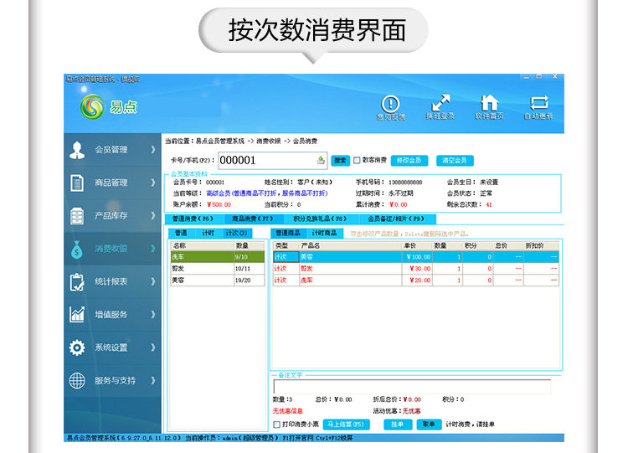Switch to the 普通消费(F6) tab
The width and height of the screenshot is (628, 453).
point(193,219)
